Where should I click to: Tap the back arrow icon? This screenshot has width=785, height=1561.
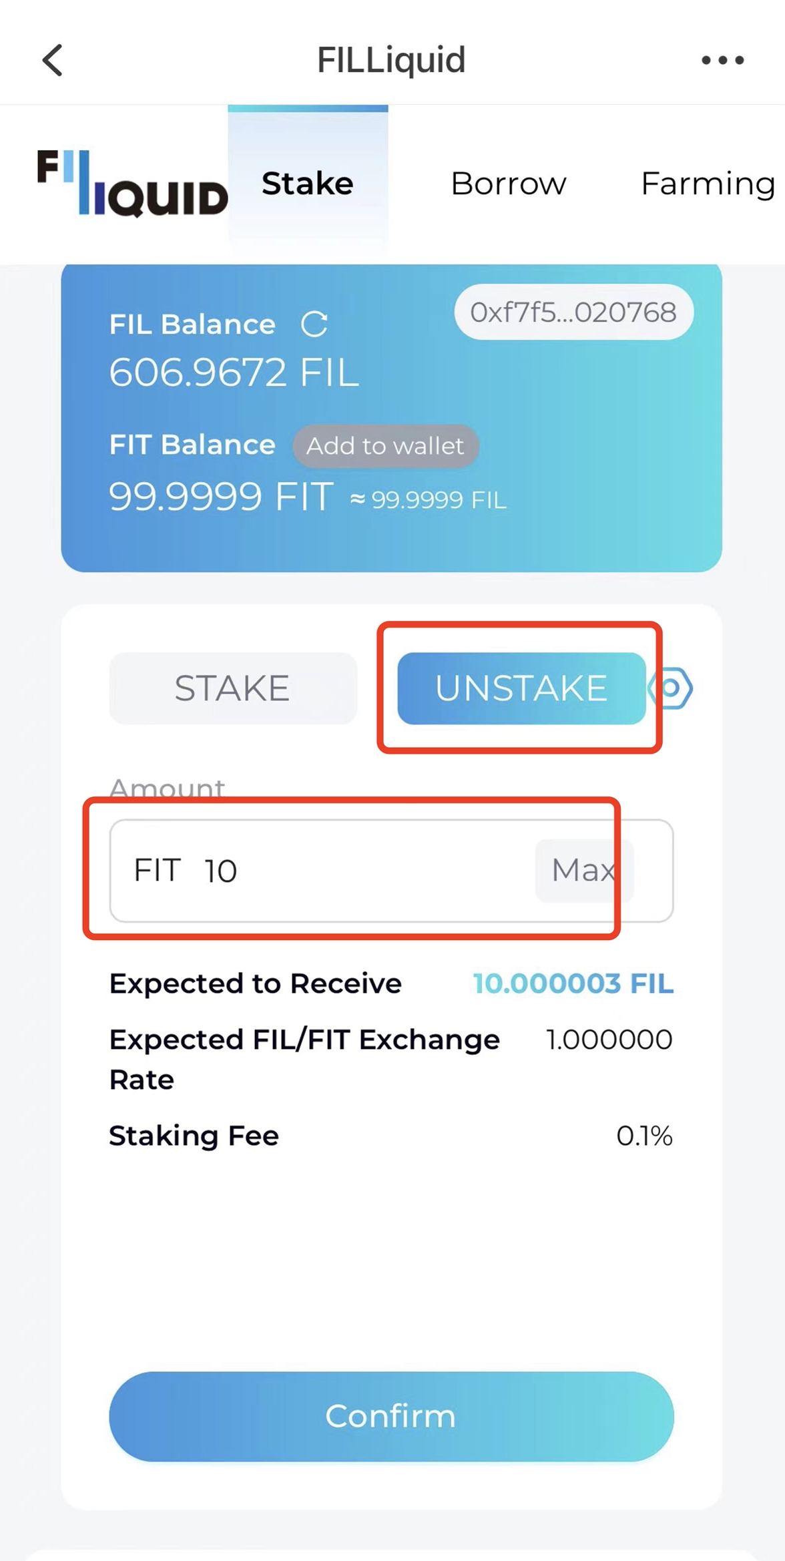(52, 60)
